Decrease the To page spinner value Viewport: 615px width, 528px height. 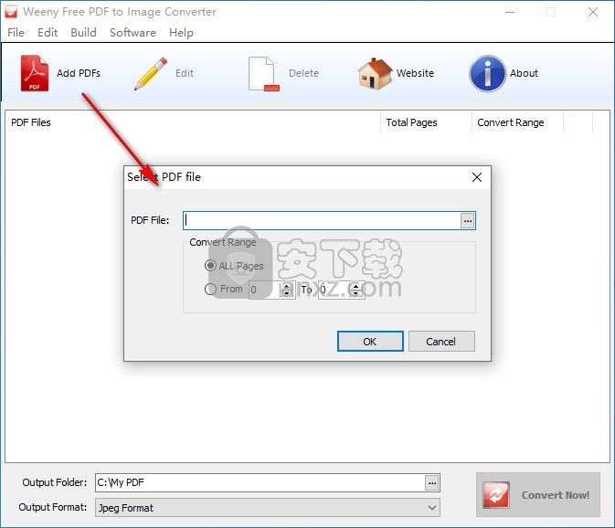pyautogui.click(x=355, y=293)
